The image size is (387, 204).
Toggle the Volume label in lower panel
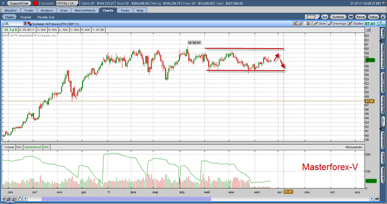(9, 147)
